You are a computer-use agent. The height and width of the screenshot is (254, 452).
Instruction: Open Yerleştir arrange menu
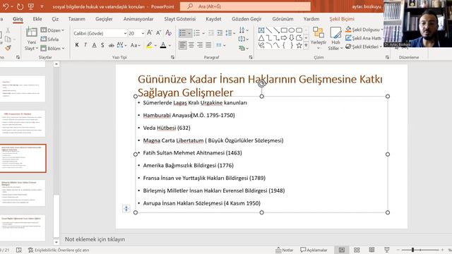(x=319, y=37)
